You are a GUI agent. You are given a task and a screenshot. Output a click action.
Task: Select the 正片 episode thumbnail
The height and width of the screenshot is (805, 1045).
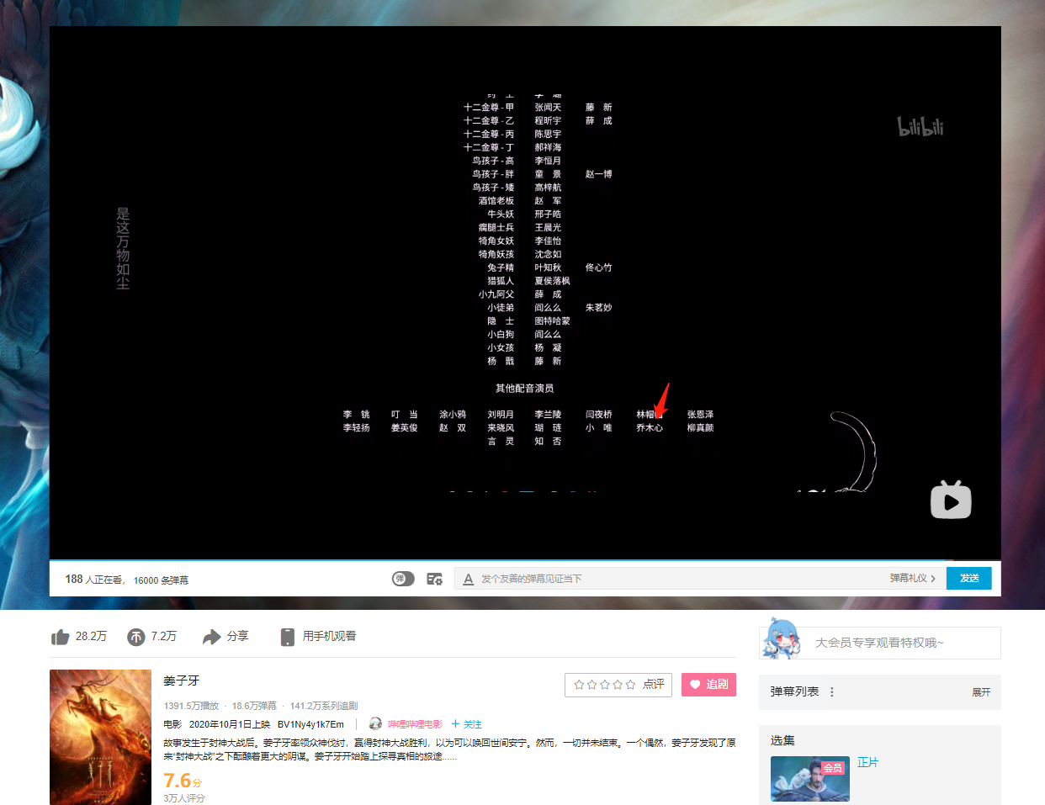[x=809, y=778]
